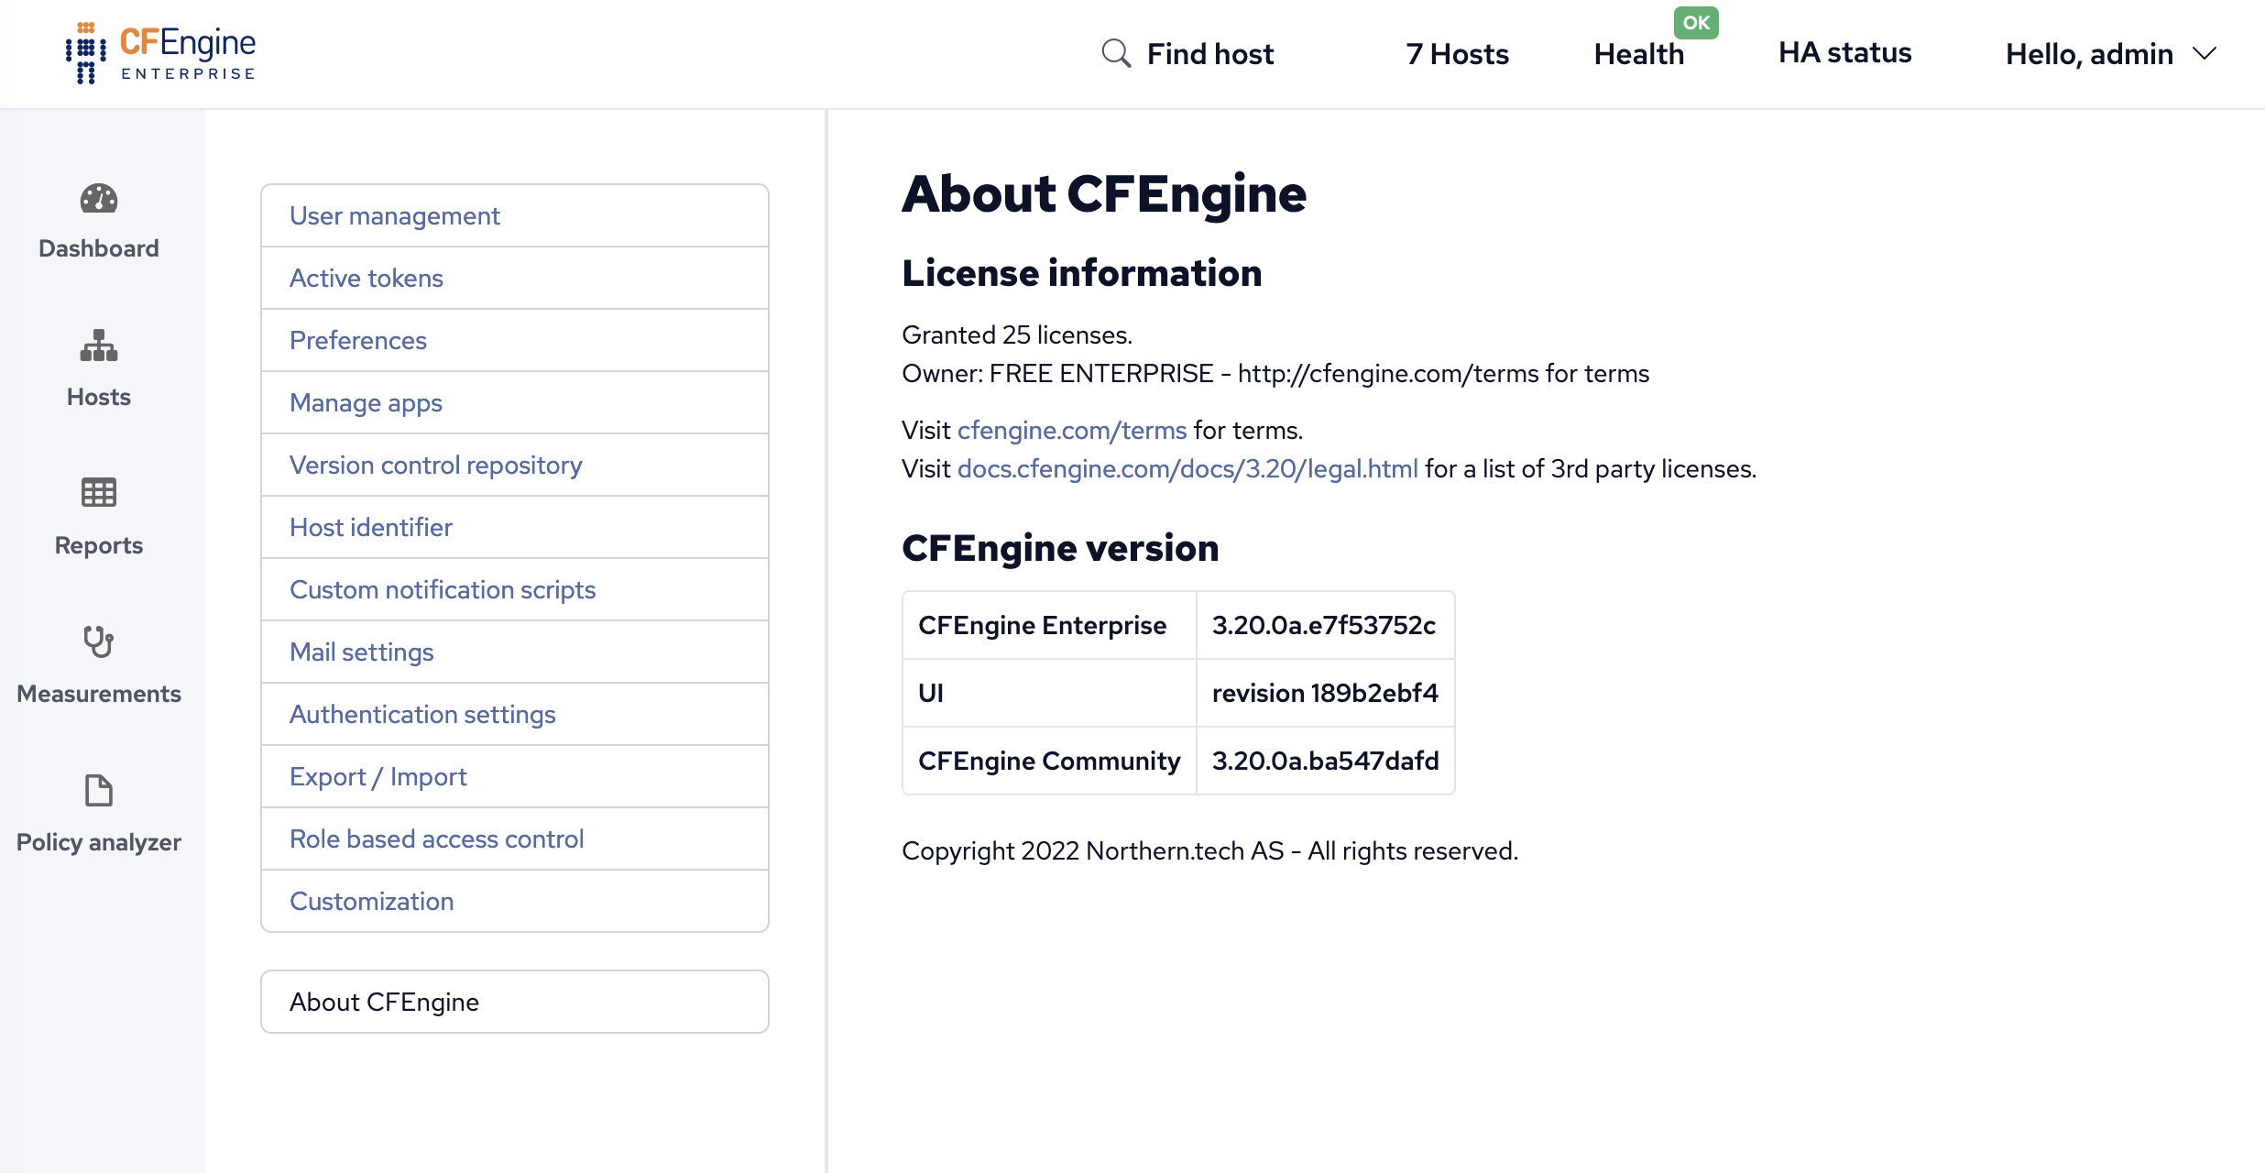Open Mail settings
The height and width of the screenshot is (1173, 2265).
pyautogui.click(x=361, y=652)
